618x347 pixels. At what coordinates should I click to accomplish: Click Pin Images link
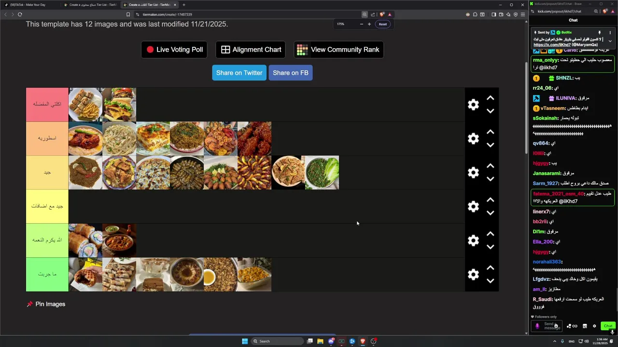(46, 304)
